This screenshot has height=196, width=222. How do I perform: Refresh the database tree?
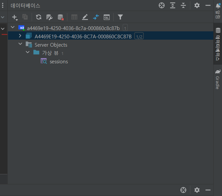click(39, 17)
